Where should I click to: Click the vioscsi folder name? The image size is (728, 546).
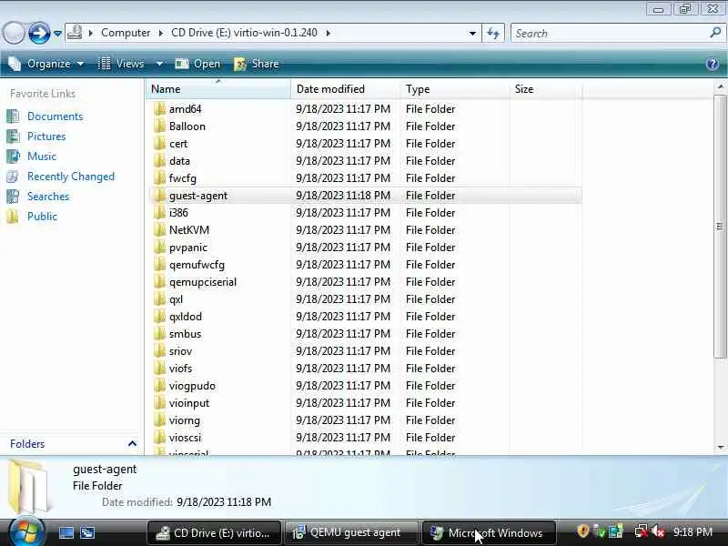coord(186,438)
